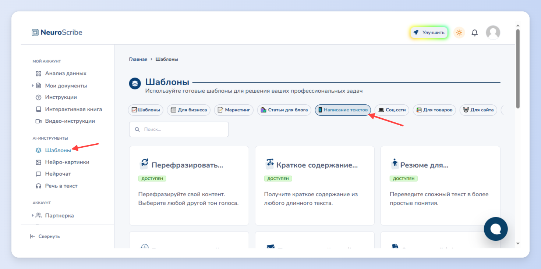Viewport: 541px width, 269px height.
Task: Open the Краткое содержание template card
Action: click(315, 186)
